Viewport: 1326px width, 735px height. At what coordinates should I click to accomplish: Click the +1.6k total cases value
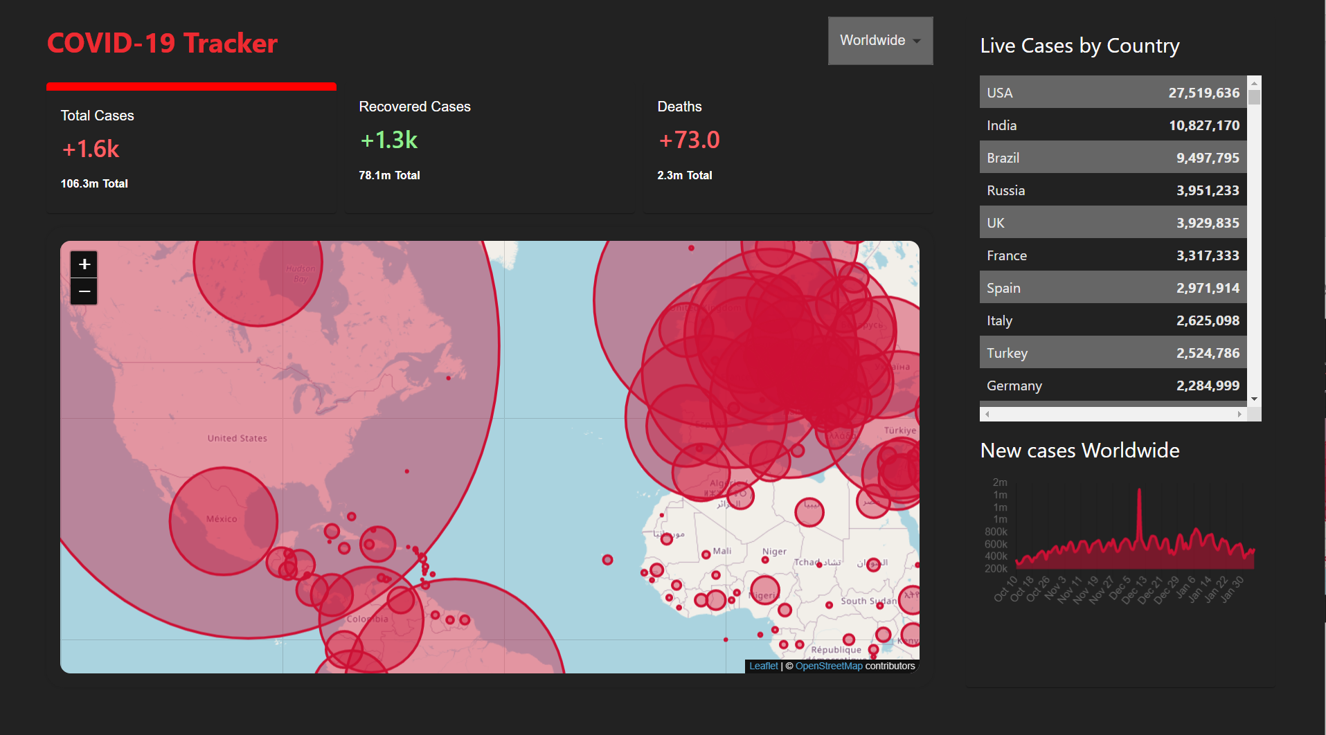pos(91,149)
